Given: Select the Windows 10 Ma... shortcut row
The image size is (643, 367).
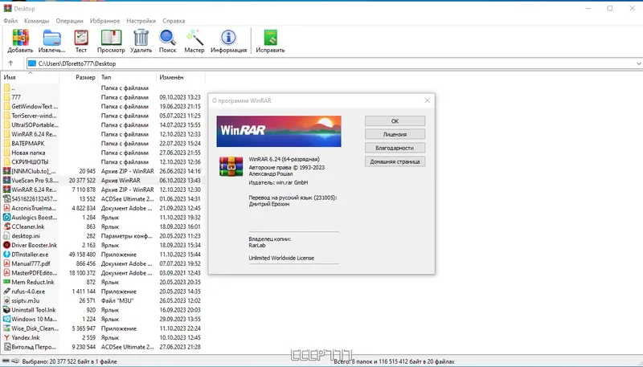Looking at the screenshot, I should 103,319.
